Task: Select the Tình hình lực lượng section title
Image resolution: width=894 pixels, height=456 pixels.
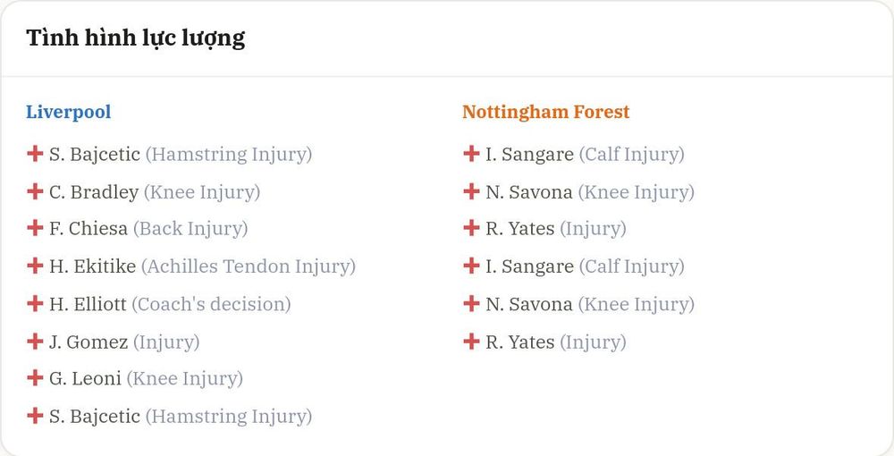Action: pos(136,38)
